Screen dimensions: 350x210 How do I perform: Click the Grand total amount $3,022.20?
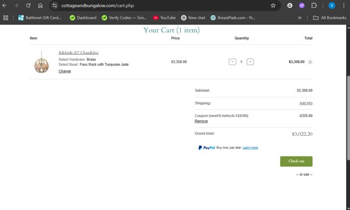(302, 134)
